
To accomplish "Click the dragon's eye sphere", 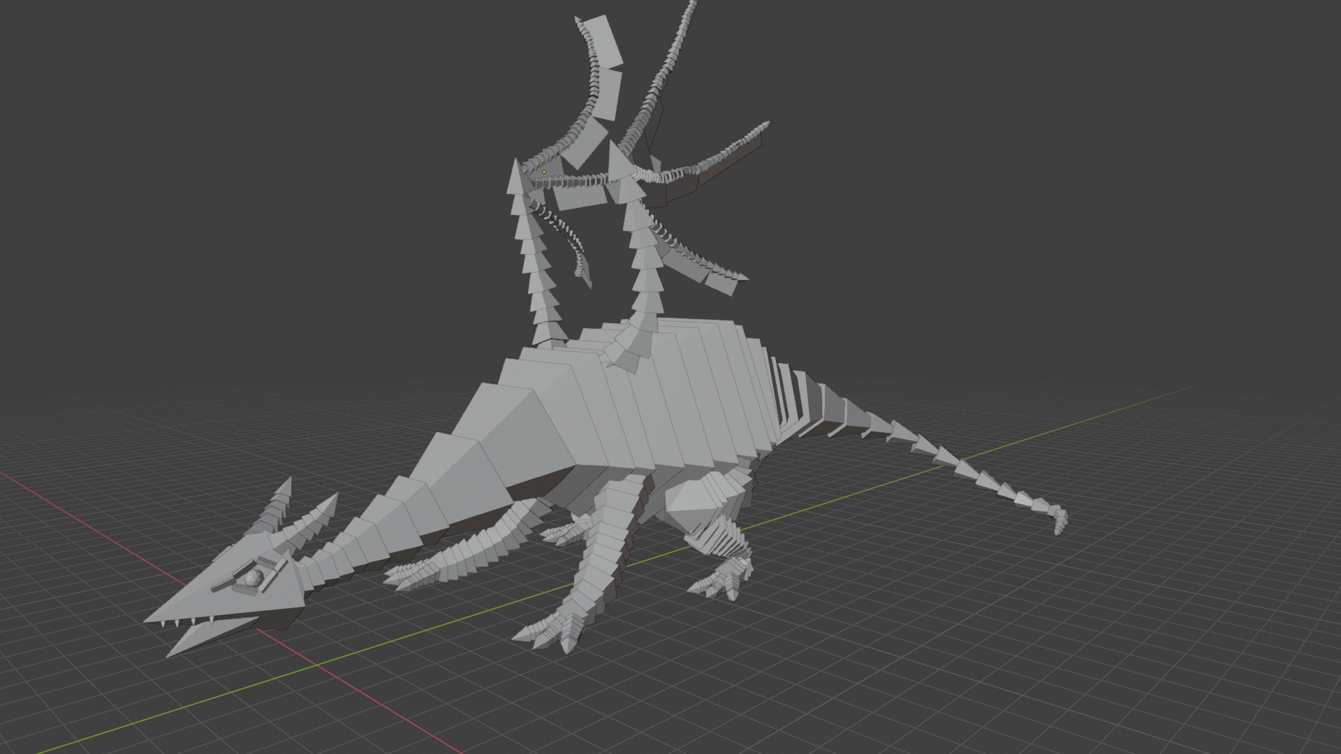I will (253, 577).
